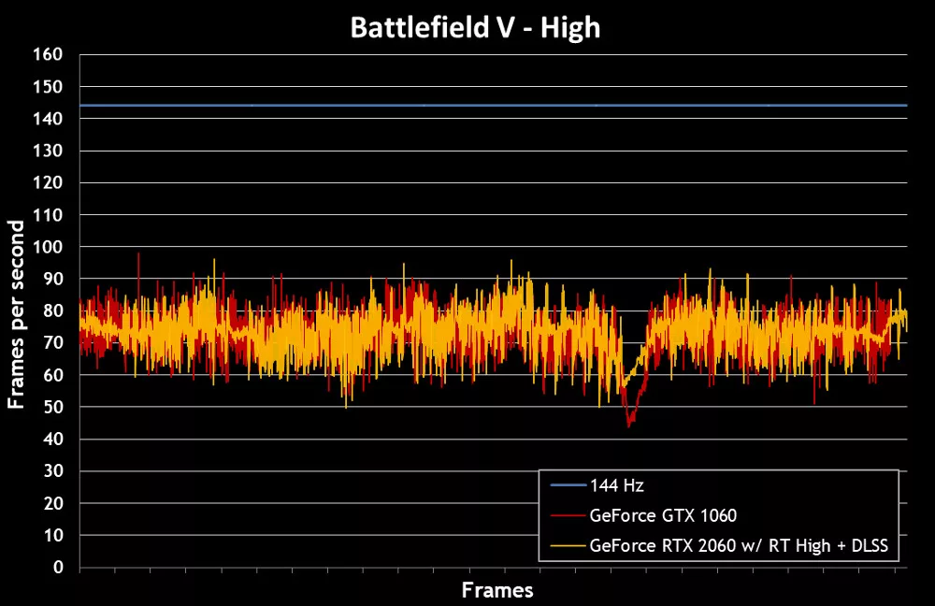935x606 pixels.
Task: Click the yellow RTX 2060 legend line swatch
Action: coord(568,546)
